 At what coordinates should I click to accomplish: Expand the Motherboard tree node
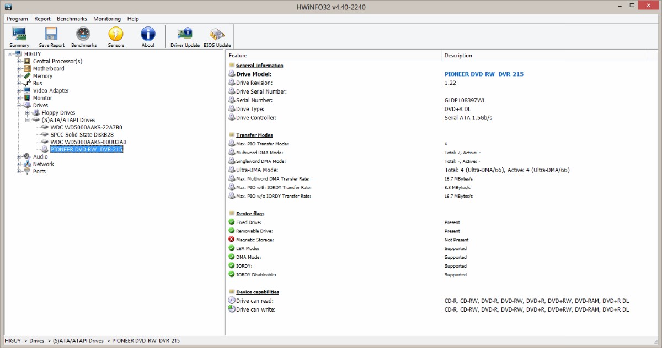click(19, 68)
